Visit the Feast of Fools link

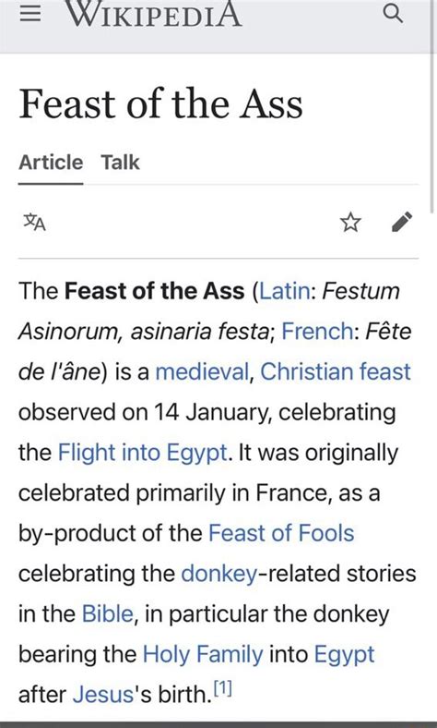tap(281, 533)
